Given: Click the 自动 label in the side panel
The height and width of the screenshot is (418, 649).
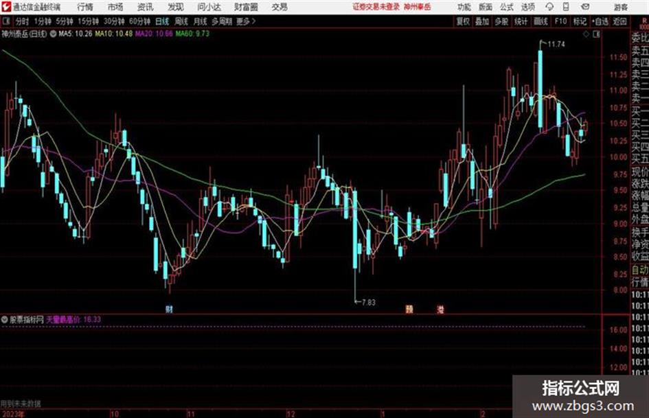Looking at the screenshot, I should pyautogui.click(x=640, y=270).
